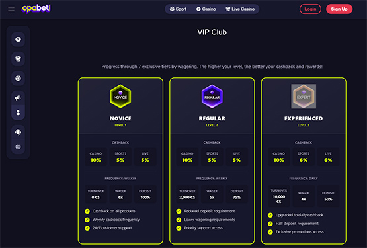Open the hamburger menu
Screen dimensions: 367x248
11,9
